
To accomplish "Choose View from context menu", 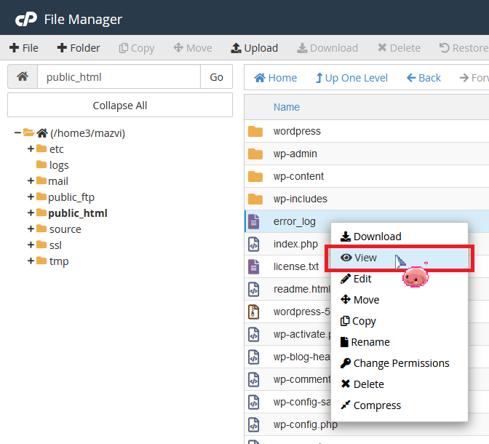I will [399, 258].
